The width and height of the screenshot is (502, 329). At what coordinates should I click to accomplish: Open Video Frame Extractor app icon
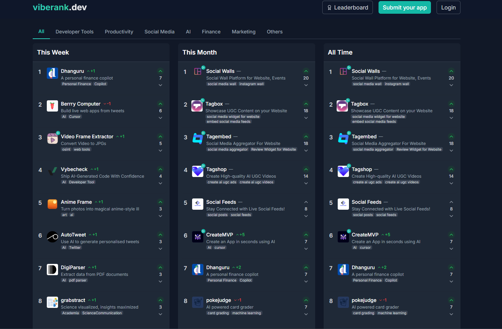52,139
